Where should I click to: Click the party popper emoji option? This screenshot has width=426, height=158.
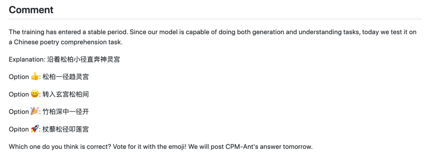point(35,112)
